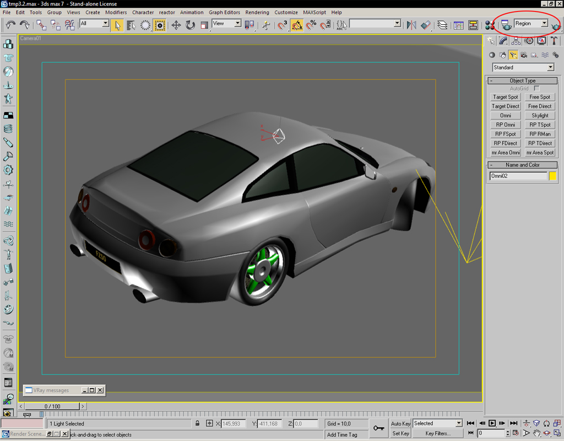Open the Material Editor spheres icon
This screenshot has height=441, width=564.
coord(490,25)
